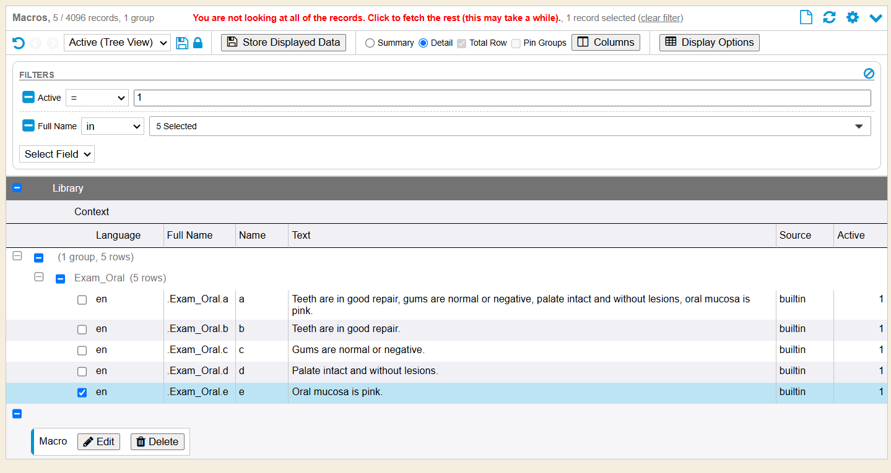Screen dimensions: 891x473
Task: Click the clear filter link
Action: 660,18
